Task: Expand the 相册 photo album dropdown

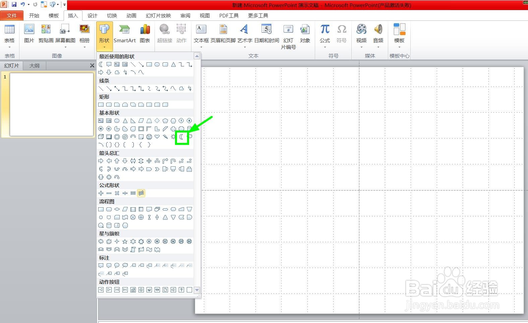Action: pos(84,47)
